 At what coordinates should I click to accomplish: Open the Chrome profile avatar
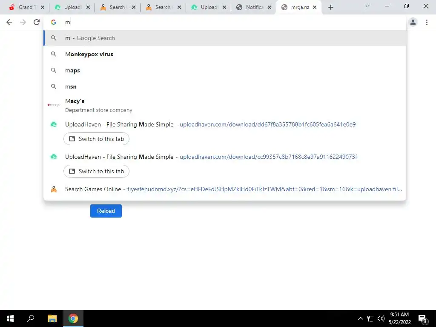pos(413,22)
